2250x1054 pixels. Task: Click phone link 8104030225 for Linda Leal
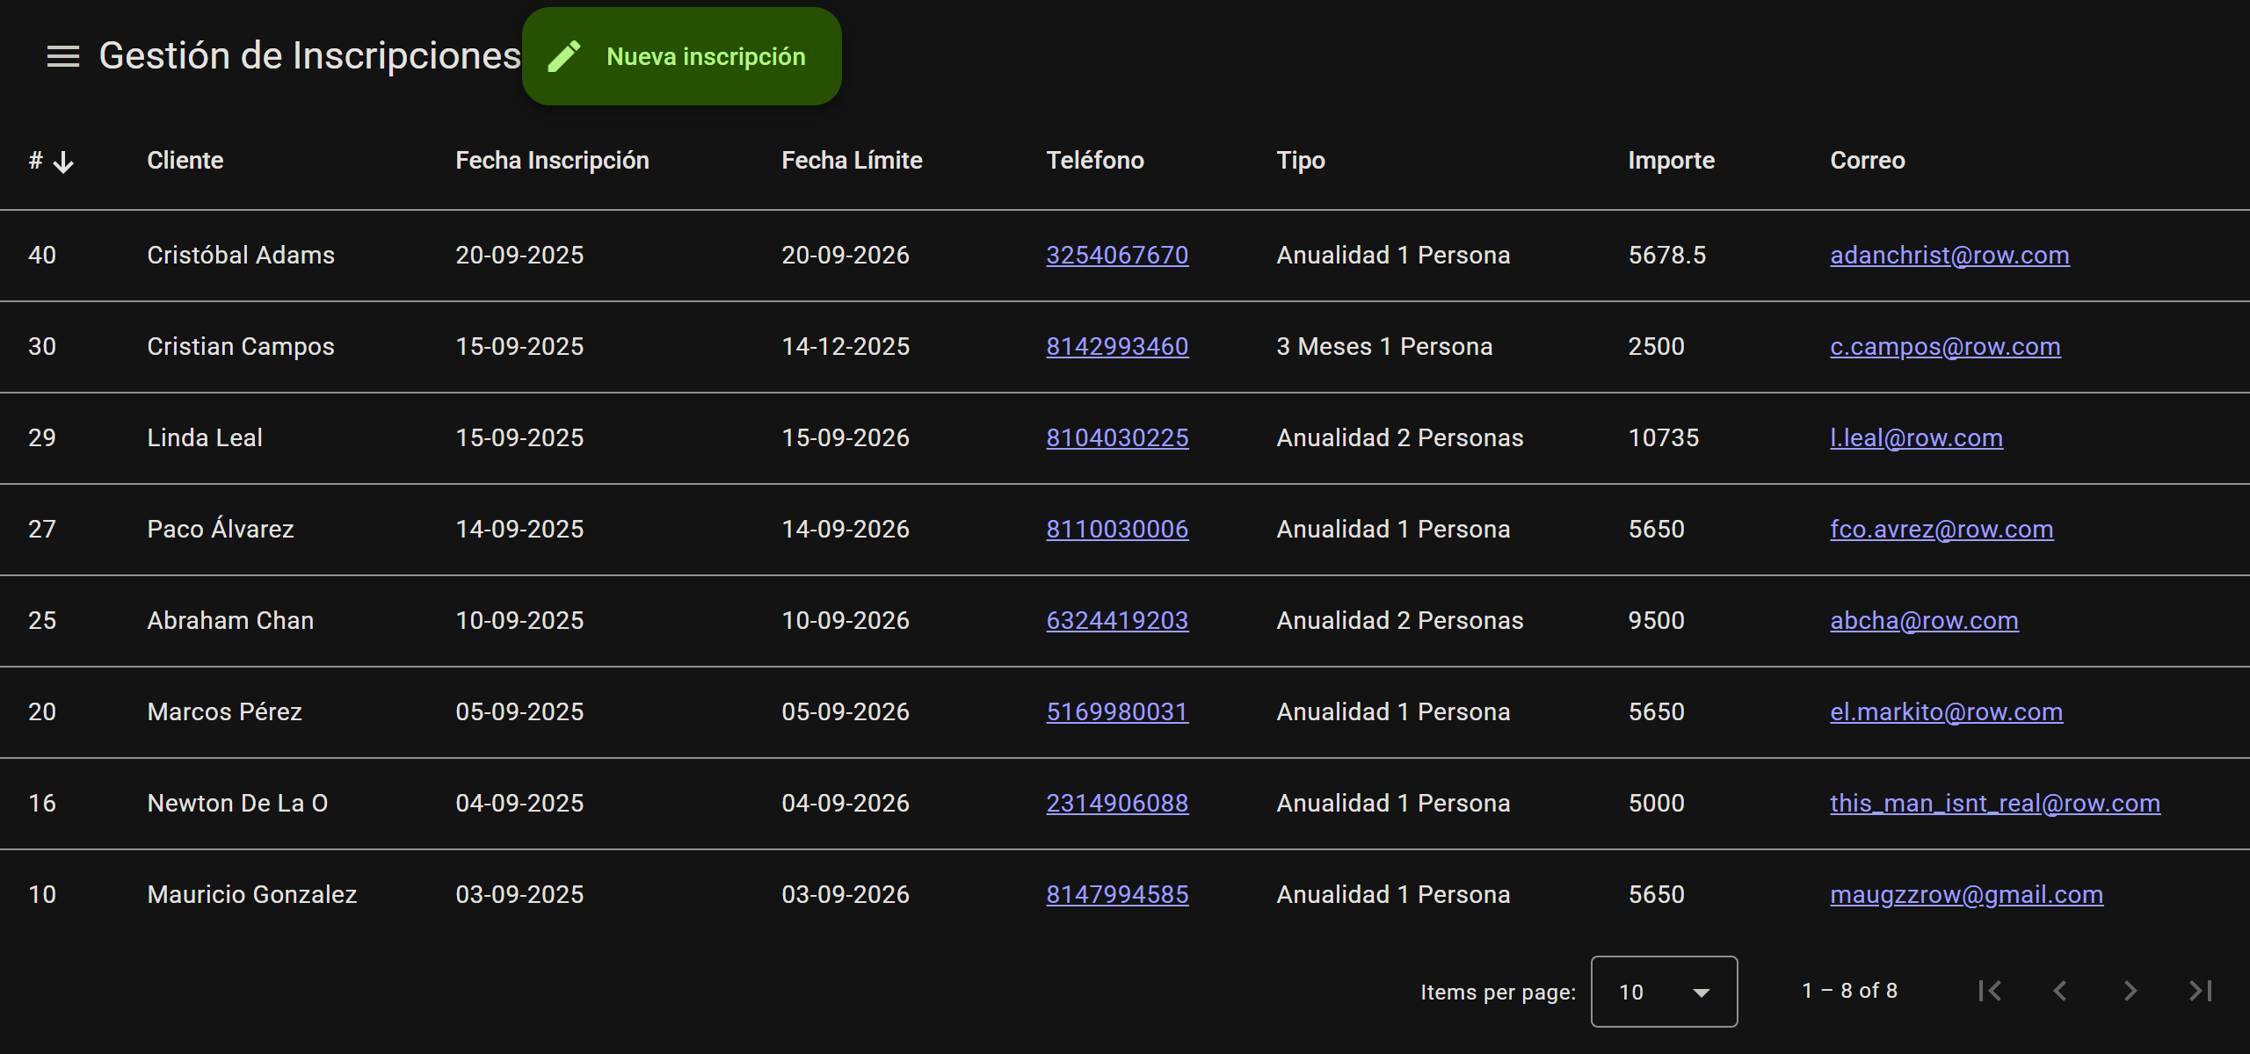point(1117,437)
